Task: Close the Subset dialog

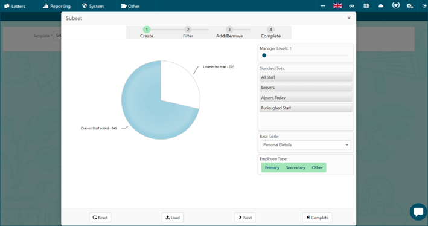Action: [348, 18]
